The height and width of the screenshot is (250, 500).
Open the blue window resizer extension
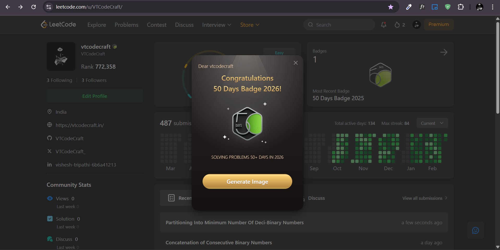pyautogui.click(x=435, y=7)
